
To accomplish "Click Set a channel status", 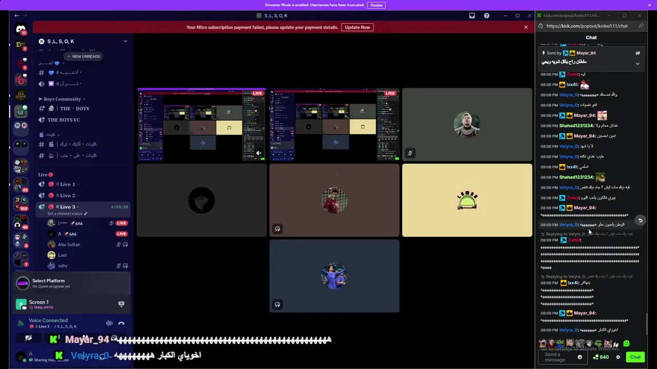I will [67, 214].
